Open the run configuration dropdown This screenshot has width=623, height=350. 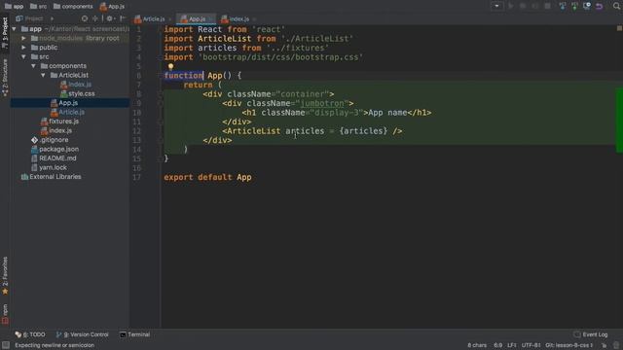(496, 6)
